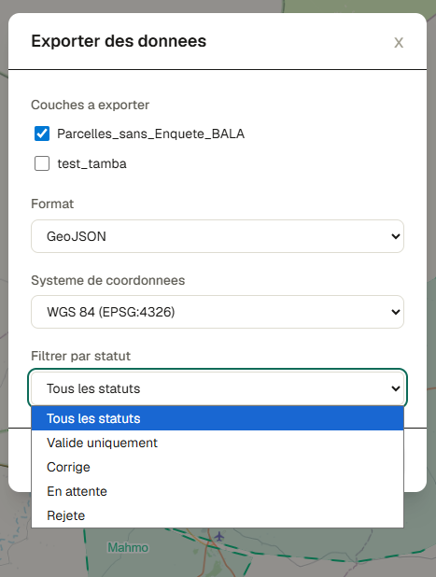Uncheck the Parcelles_sans_Enquete_BALA layer checkbox
Image resolution: width=436 pixels, height=577 pixels.
(42, 134)
